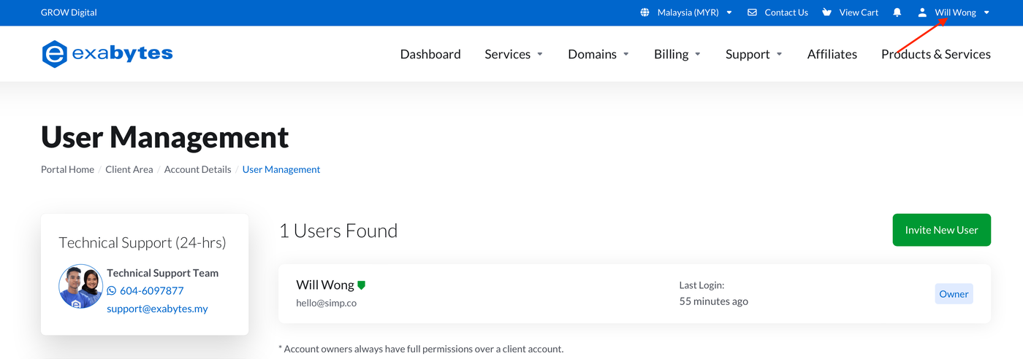The height and width of the screenshot is (359, 1023).
Task: Click the Contact Us envelope icon
Action: (x=752, y=12)
